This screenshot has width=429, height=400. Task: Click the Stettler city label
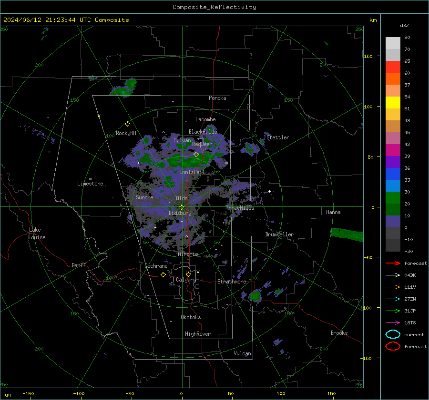pos(278,137)
